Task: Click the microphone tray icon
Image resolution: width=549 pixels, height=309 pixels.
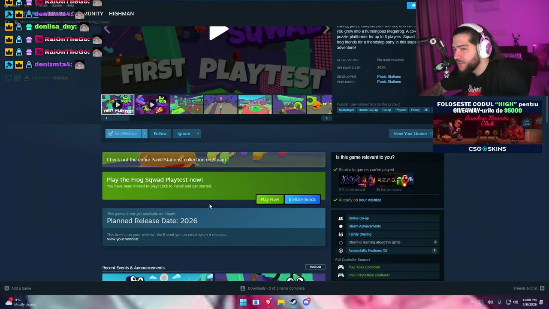Action: (499, 302)
